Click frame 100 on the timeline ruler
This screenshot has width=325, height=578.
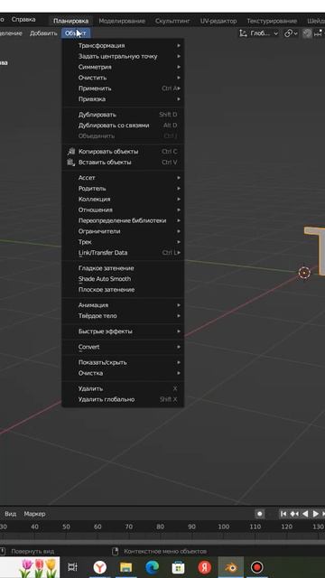coord(223,527)
